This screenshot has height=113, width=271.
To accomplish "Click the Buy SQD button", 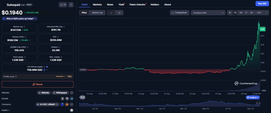I will pos(262,3).
